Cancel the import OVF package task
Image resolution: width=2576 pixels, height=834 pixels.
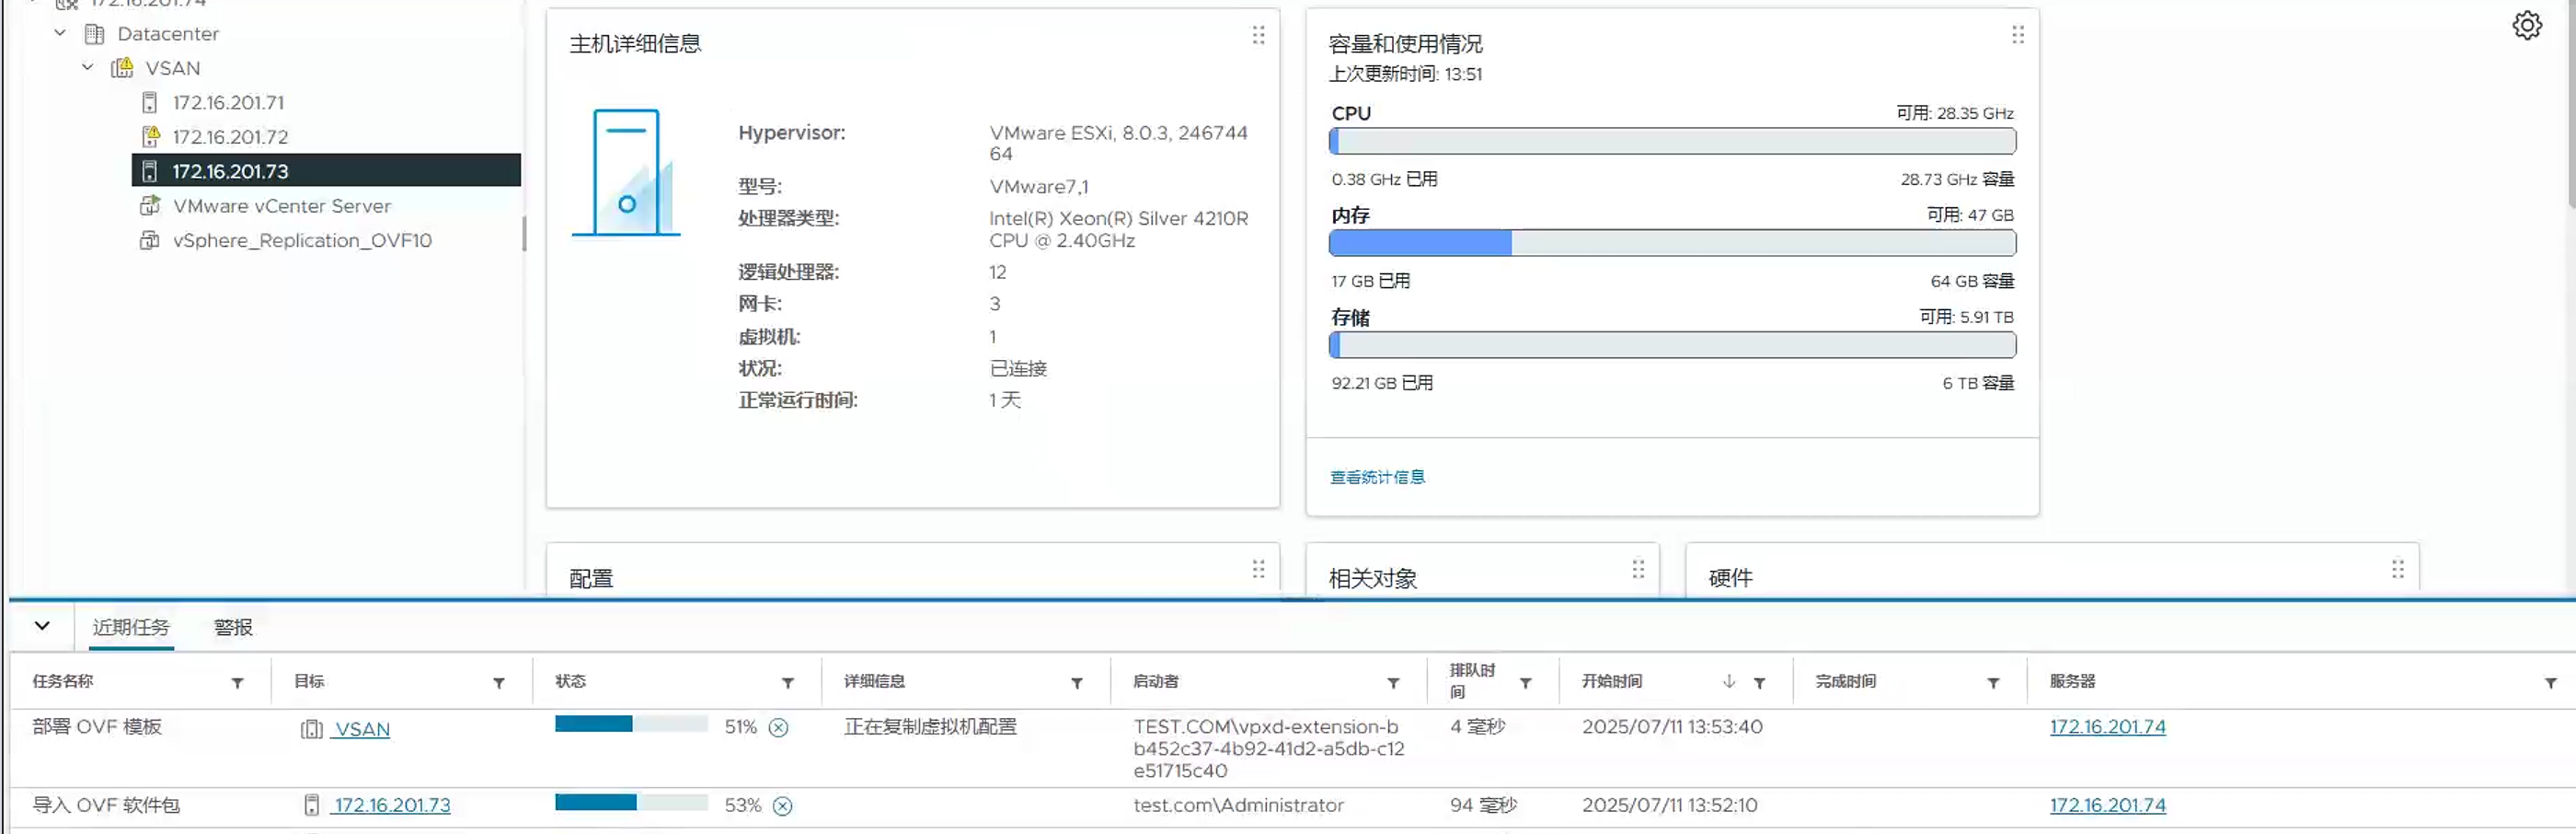pyautogui.click(x=782, y=806)
